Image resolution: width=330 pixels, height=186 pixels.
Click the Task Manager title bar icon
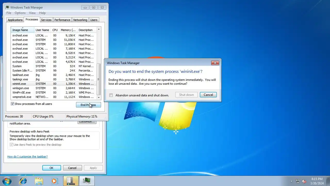[x=7, y=7]
